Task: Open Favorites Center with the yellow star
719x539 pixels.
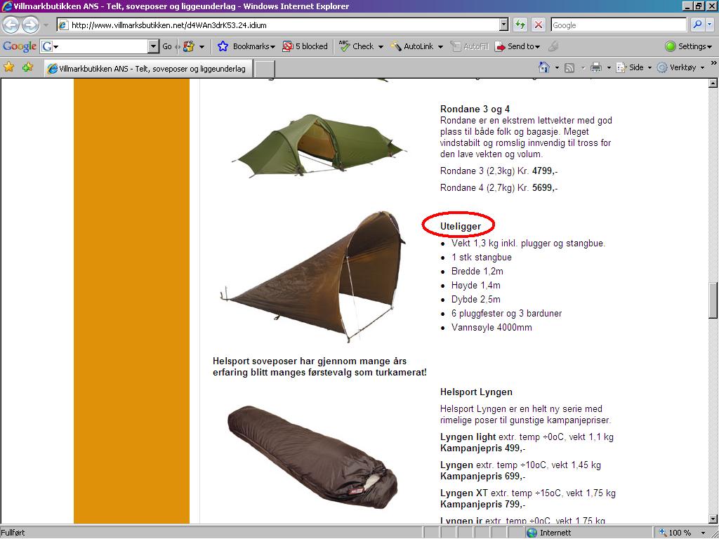Action: [8, 67]
